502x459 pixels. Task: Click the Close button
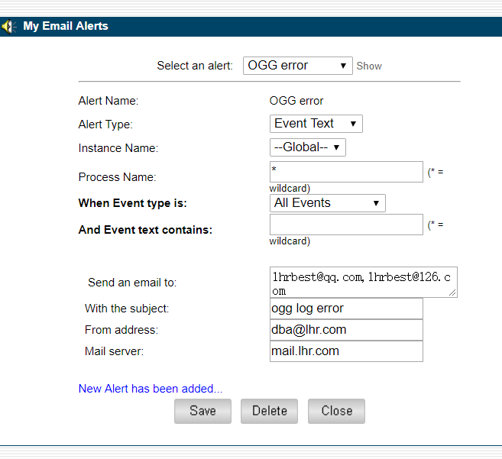click(336, 411)
